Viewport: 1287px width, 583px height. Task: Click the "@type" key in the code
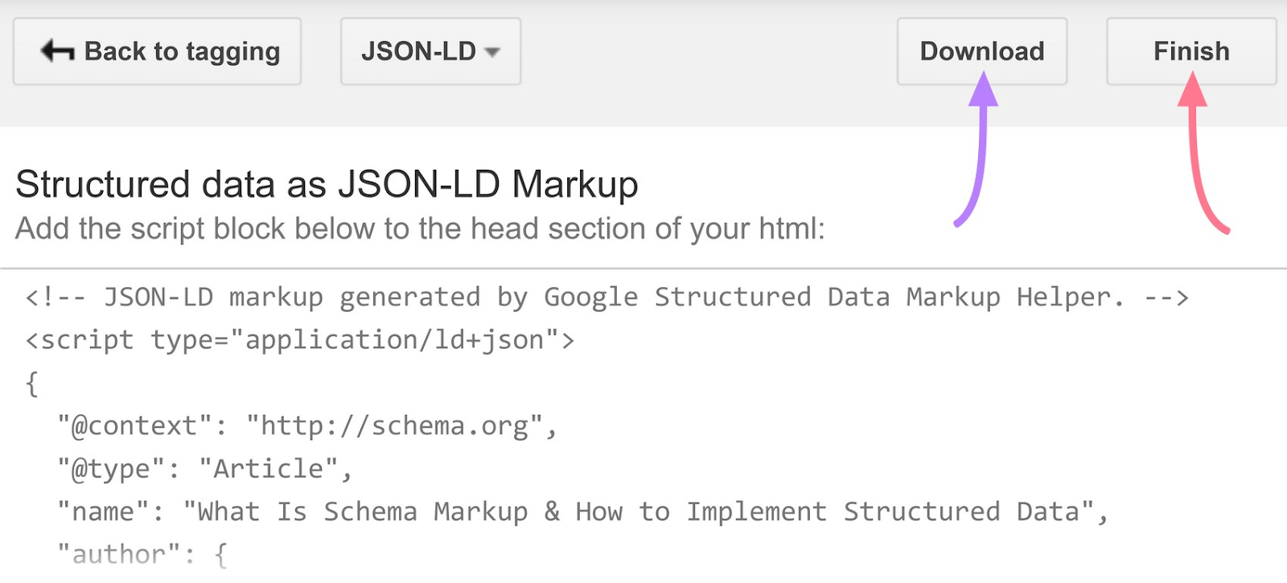click(111, 469)
